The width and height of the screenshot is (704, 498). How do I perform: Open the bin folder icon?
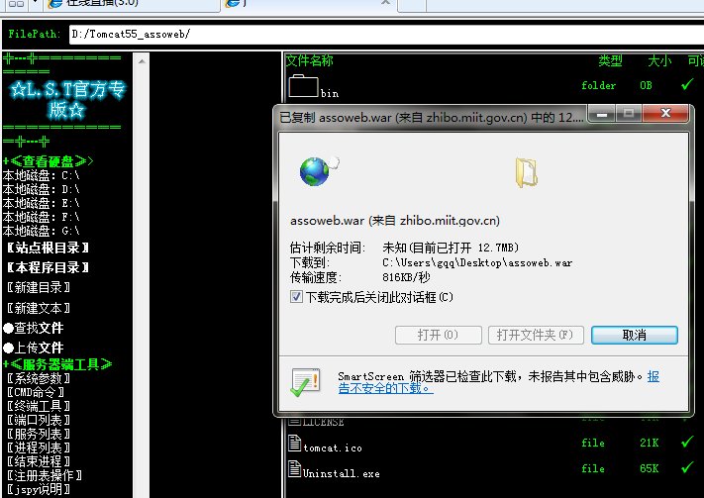click(x=303, y=86)
